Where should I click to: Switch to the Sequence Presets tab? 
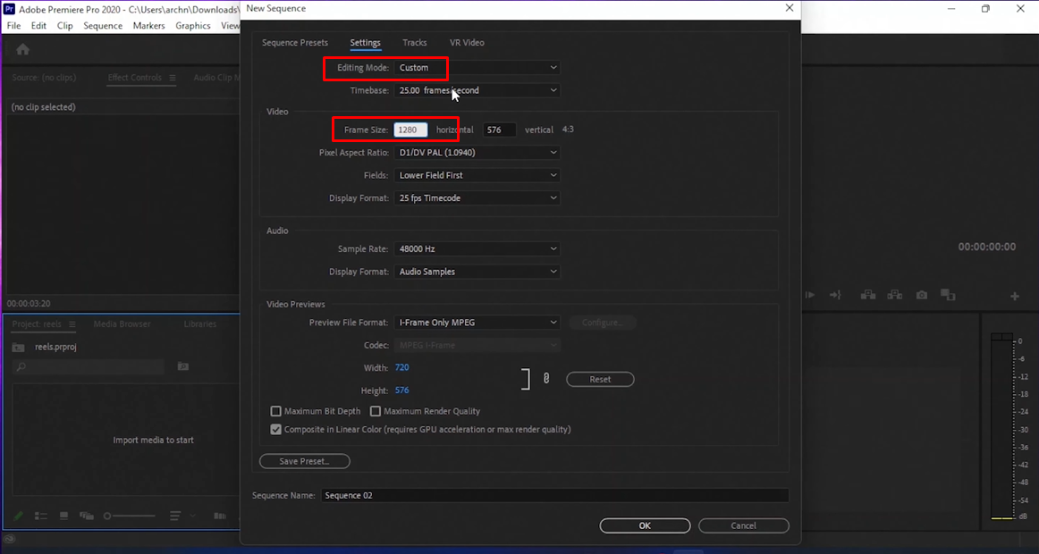295,42
